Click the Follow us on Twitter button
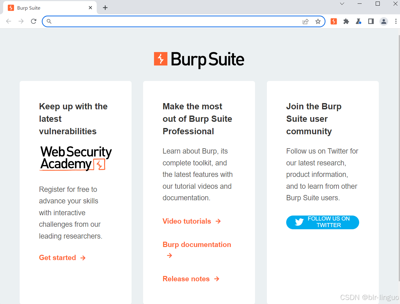 [323, 222]
